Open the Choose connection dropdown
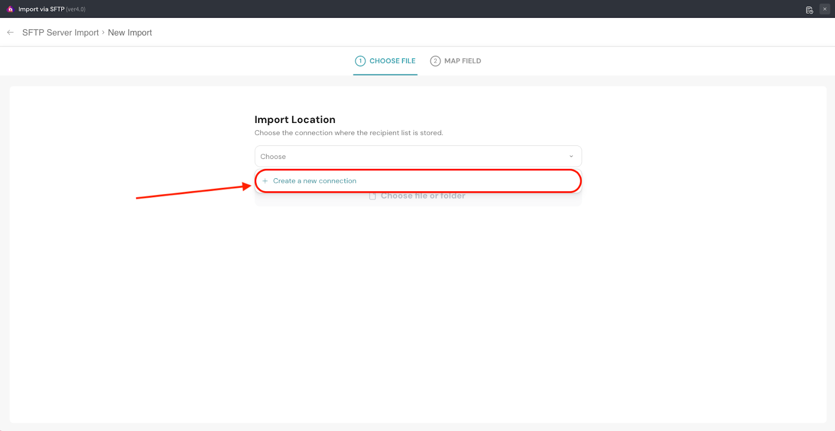 (x=417, y=156)
